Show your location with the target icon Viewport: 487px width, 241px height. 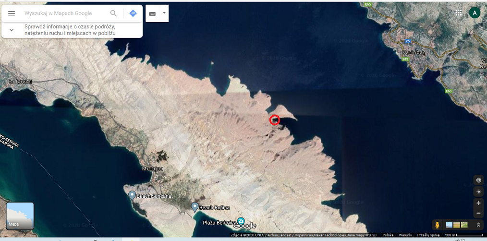point(478,192)
